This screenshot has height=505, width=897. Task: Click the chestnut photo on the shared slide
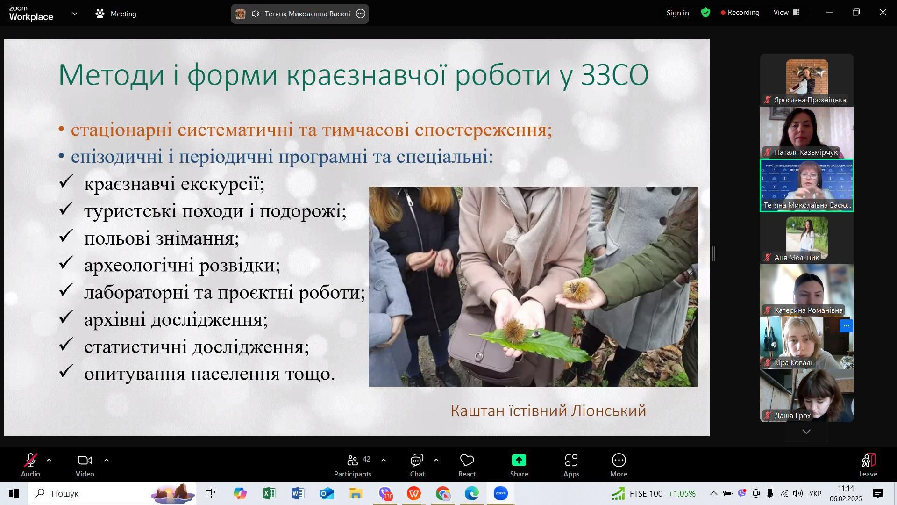(x=534, y=287)
